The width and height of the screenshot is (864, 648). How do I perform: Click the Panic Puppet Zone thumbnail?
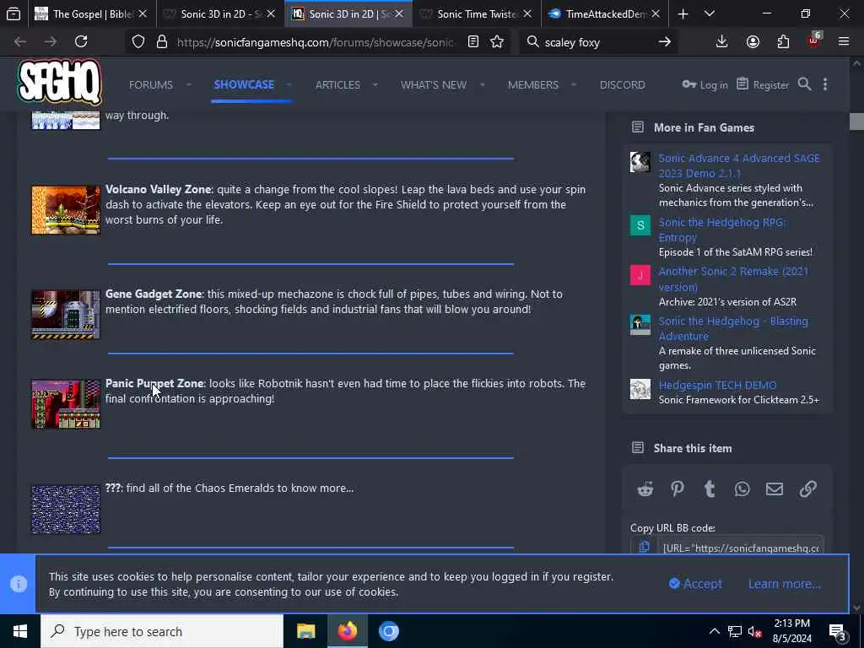coord(66,404)
